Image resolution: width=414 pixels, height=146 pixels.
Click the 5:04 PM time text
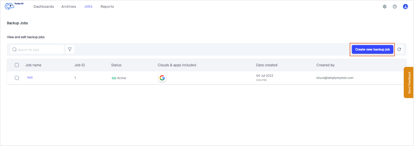tap(261, 80)
